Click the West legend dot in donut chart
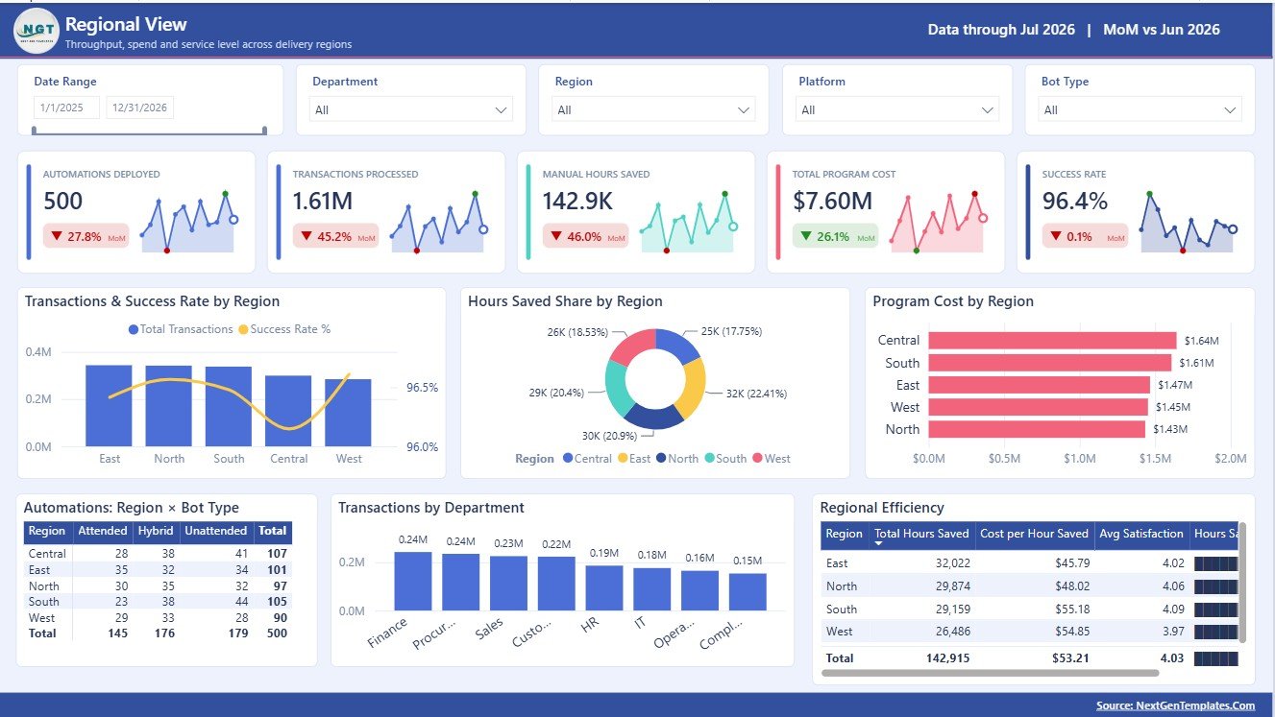 (x=757, y=459)
